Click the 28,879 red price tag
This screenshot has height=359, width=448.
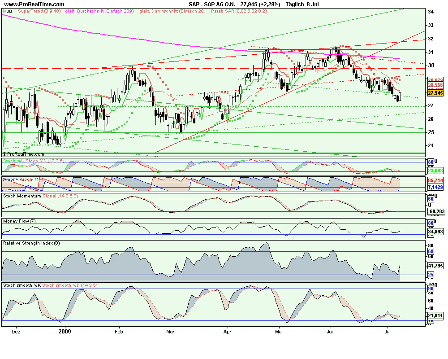coord(435,80)
